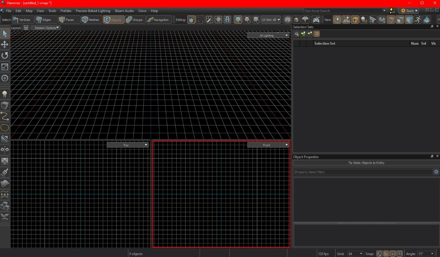Select the Scale tool in sidebar
Screen dimensions: 440x257
pos(5,67)
